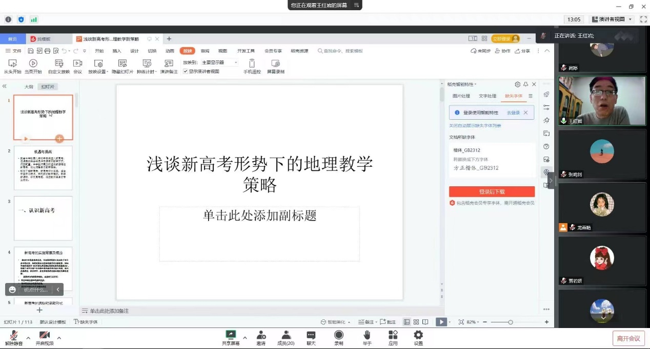Click the WPS print icon
The image size is (650, 349).
[48, 51]
